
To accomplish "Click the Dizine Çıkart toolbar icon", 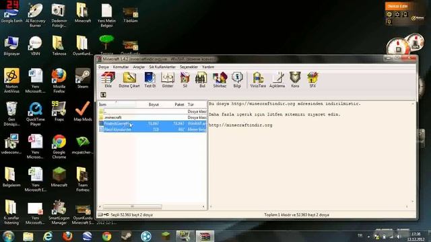I will point(129,79).
